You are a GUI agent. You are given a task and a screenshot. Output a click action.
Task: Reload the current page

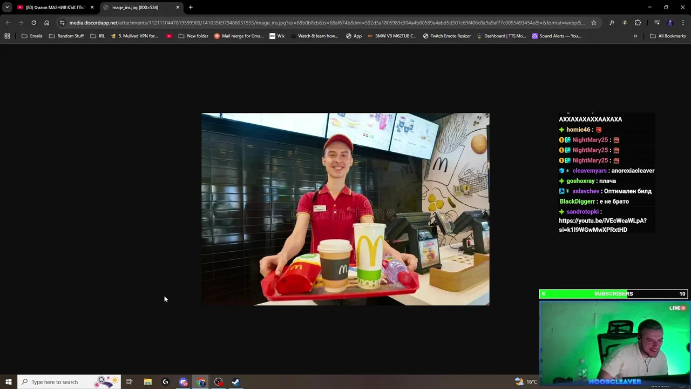coord(33,23)
